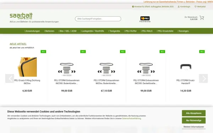Show previous products with left arrow
This screenshot has width=213, height=133.
point(10,78)
